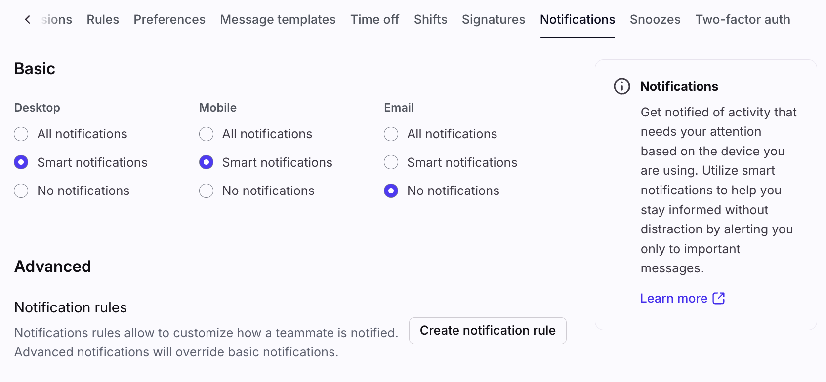Enable Email All notifications radio
Image resolution: width=826 pixels, height=382 pixels.
(391, 134)
